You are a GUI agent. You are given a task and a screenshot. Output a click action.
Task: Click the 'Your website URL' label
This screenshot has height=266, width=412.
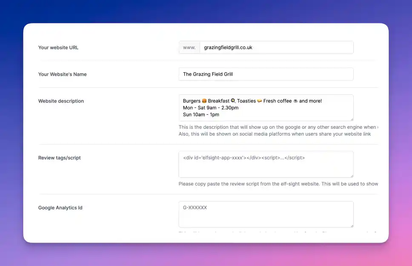(58, 48)
